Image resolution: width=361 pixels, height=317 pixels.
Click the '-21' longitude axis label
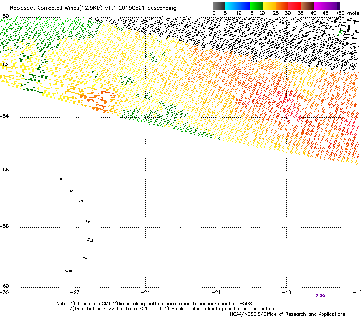click(216, 292)
